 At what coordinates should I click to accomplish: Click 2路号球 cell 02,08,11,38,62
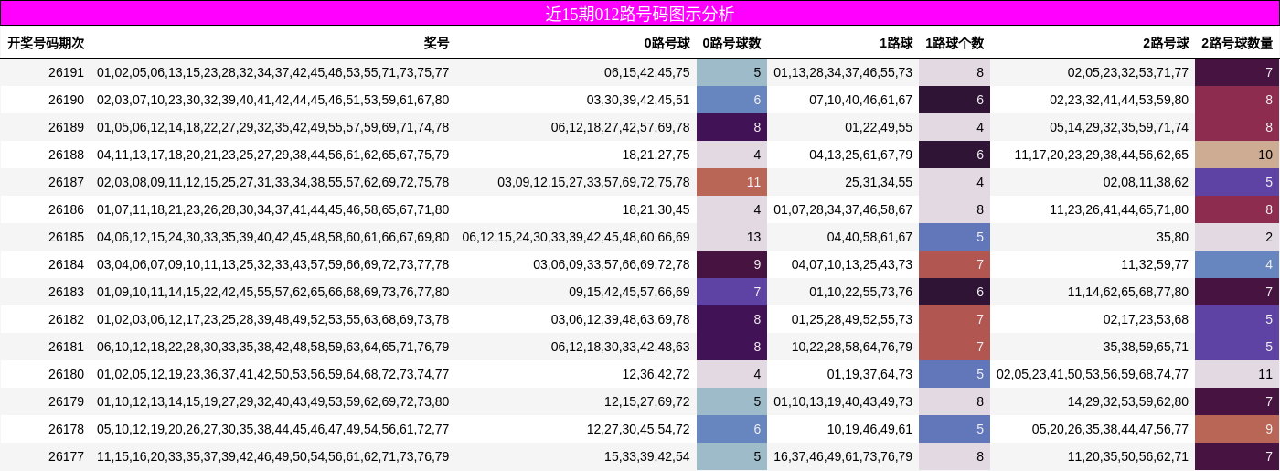(1146, 182)
